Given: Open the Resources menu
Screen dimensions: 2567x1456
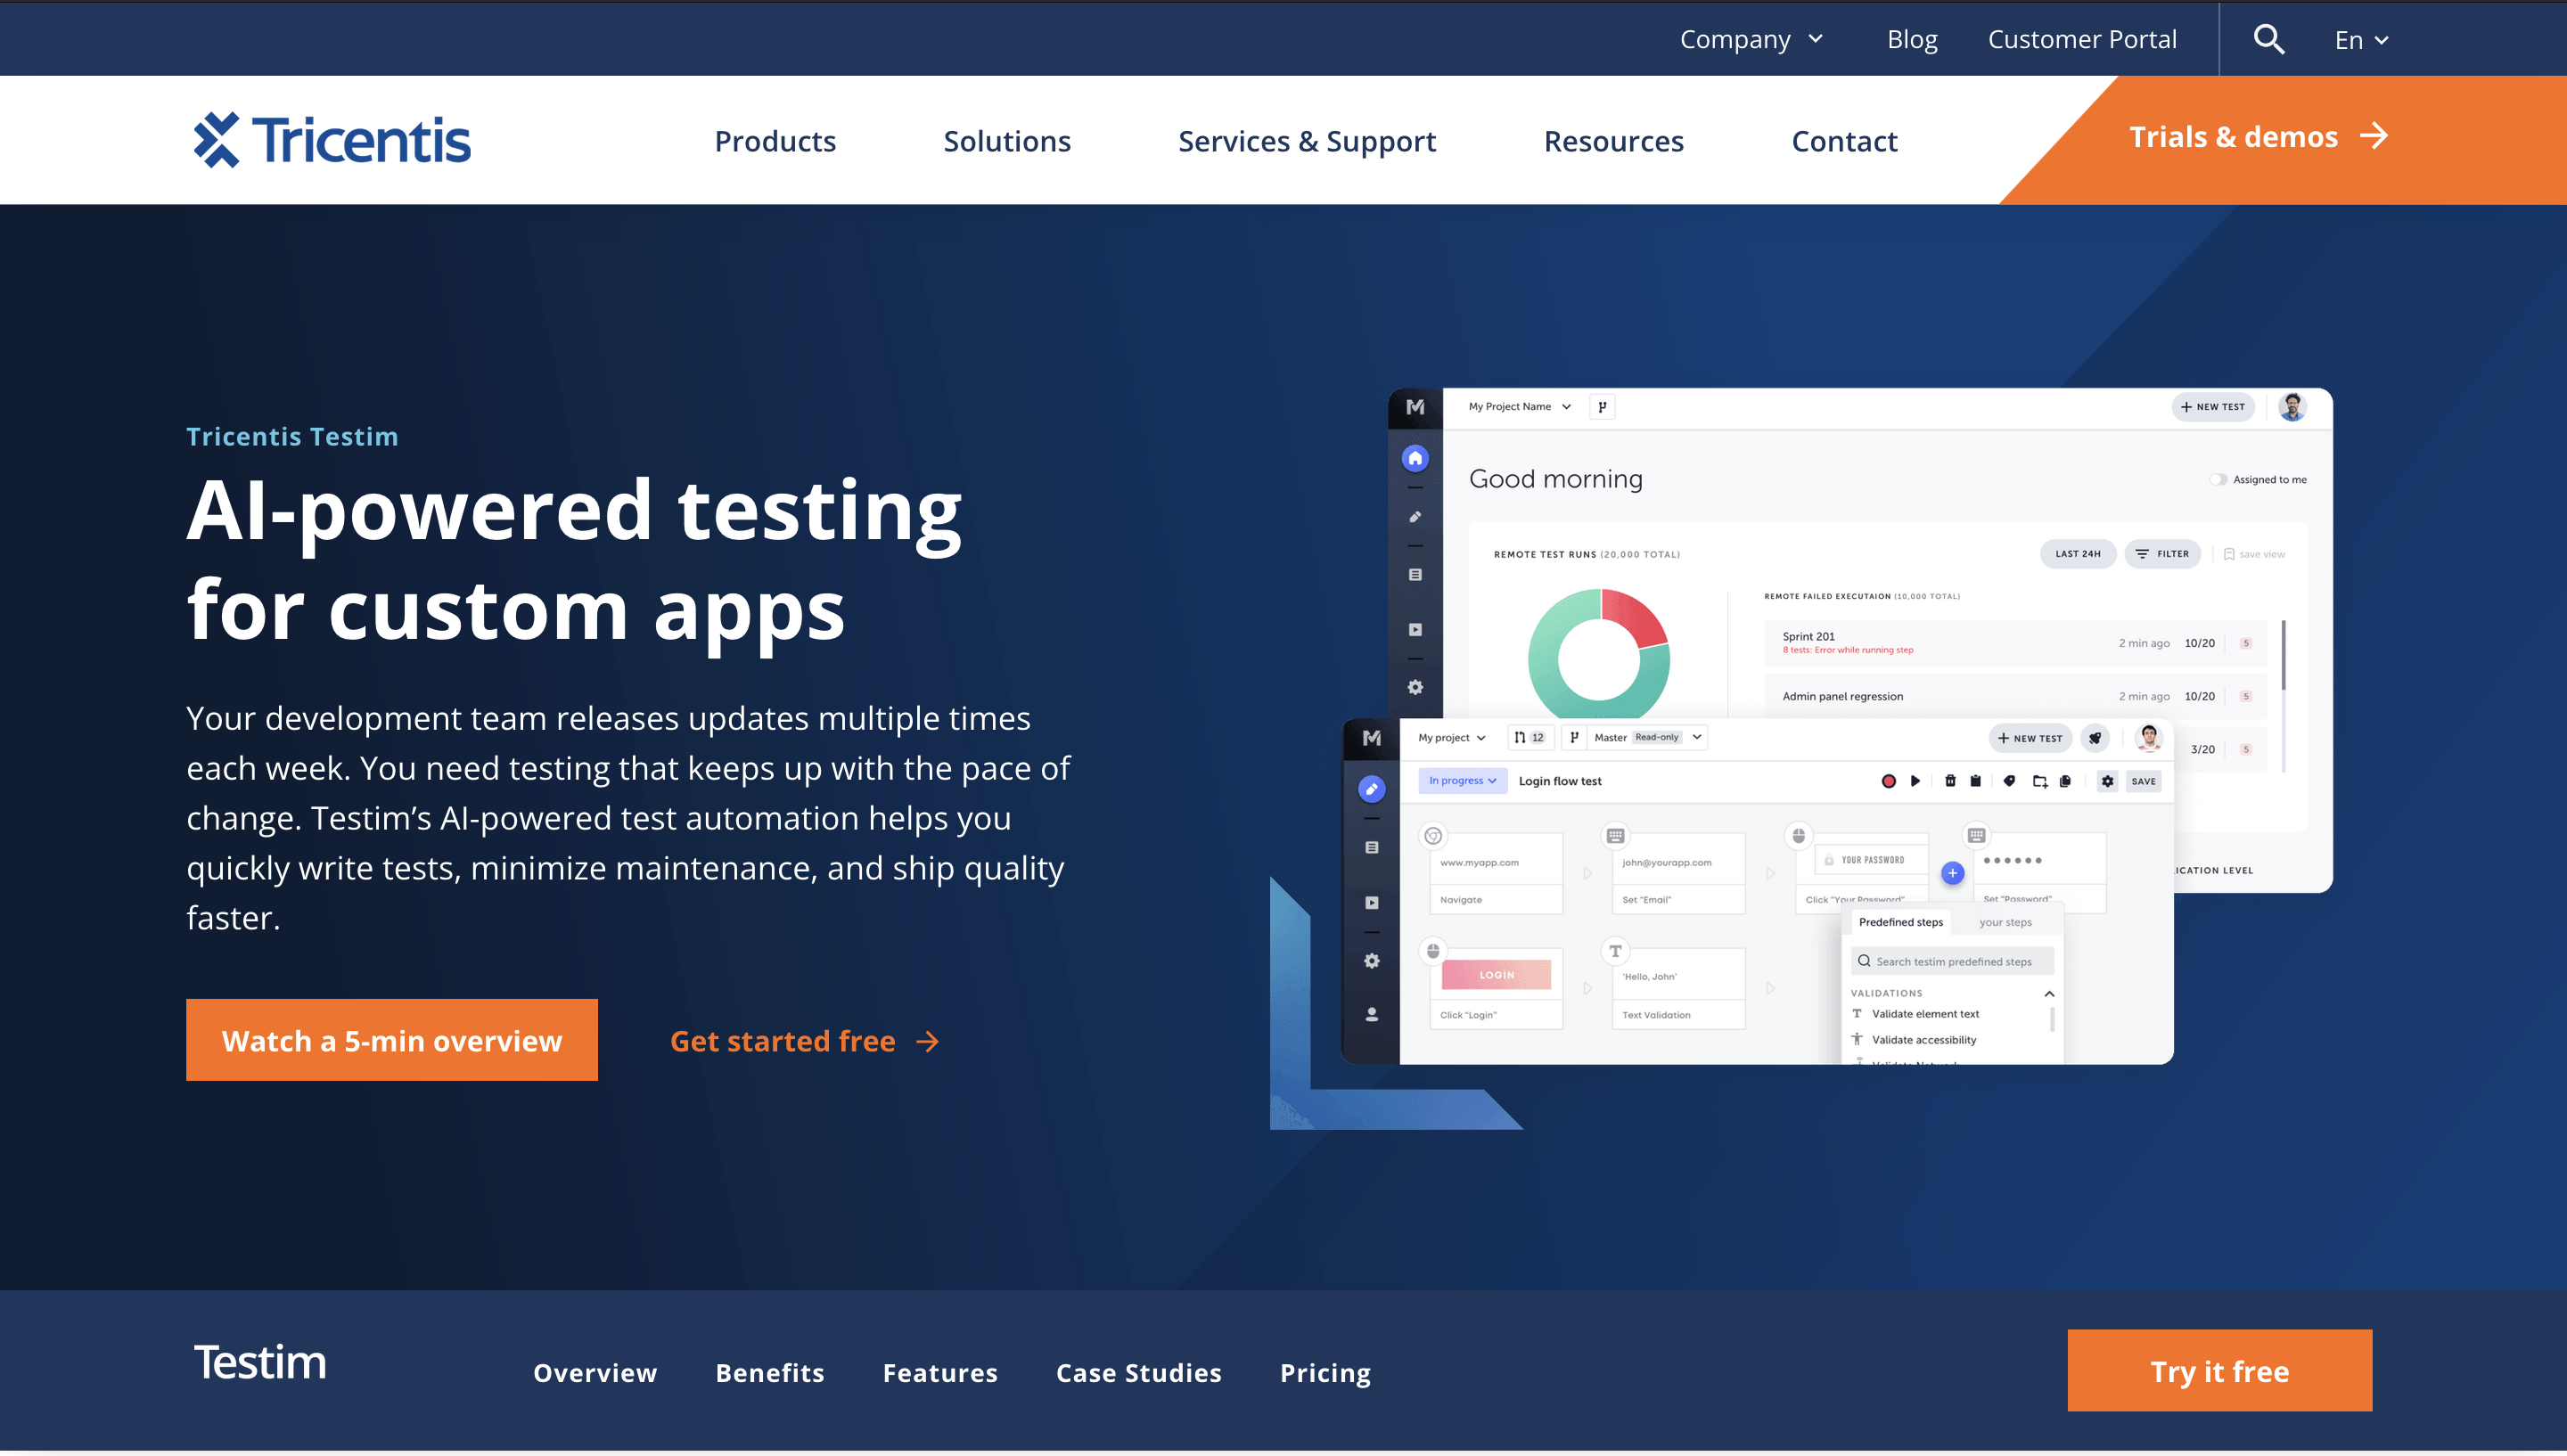Looking at the screenshot, I should point(1613,141).
